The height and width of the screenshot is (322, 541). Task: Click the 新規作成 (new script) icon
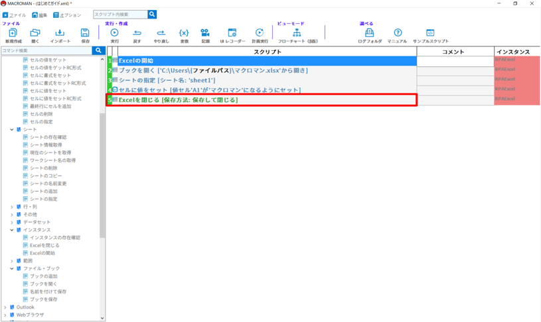(13, 34)
